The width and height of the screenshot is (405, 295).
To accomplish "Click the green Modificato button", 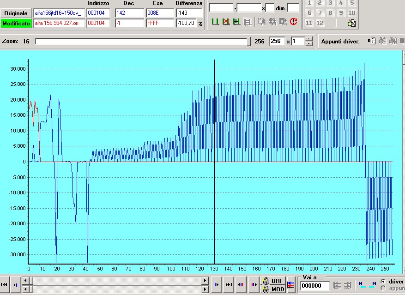I will tap(16, 23).
